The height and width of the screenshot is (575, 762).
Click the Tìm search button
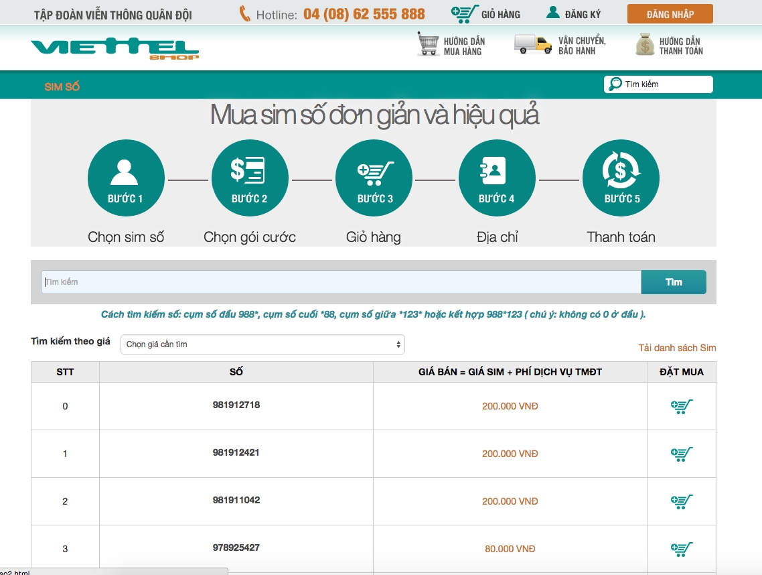[x=674, y=282]
